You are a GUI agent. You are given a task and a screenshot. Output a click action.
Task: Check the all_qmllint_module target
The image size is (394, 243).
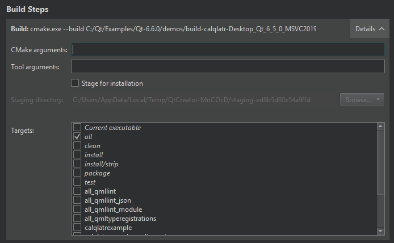point(77,210)
